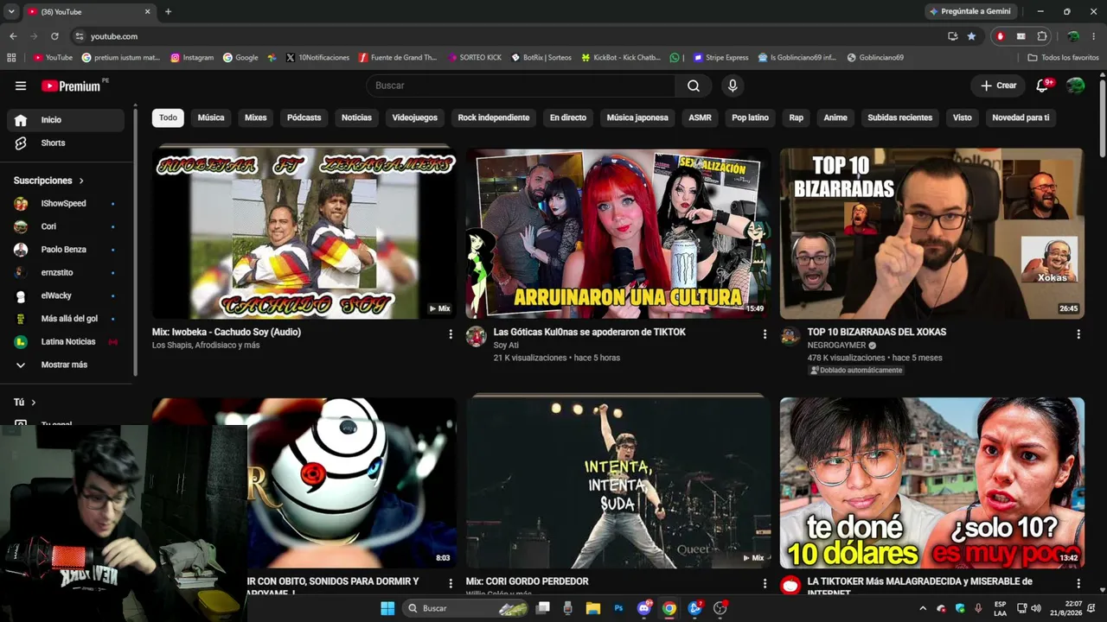Open the account avatar menu
This screenshot has width=1107, height=622.
click(1075, 86)
